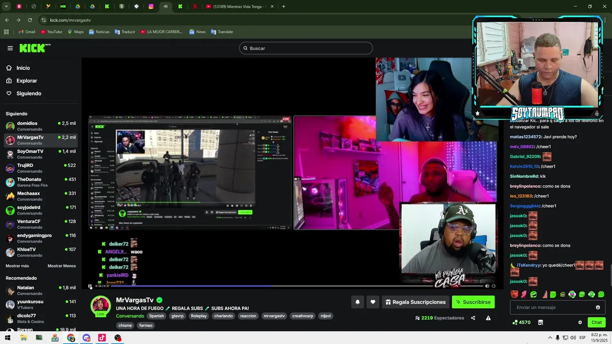Open the soyjodelrd channel
Viewport: 612px width, 344px height.
[41, 210]
